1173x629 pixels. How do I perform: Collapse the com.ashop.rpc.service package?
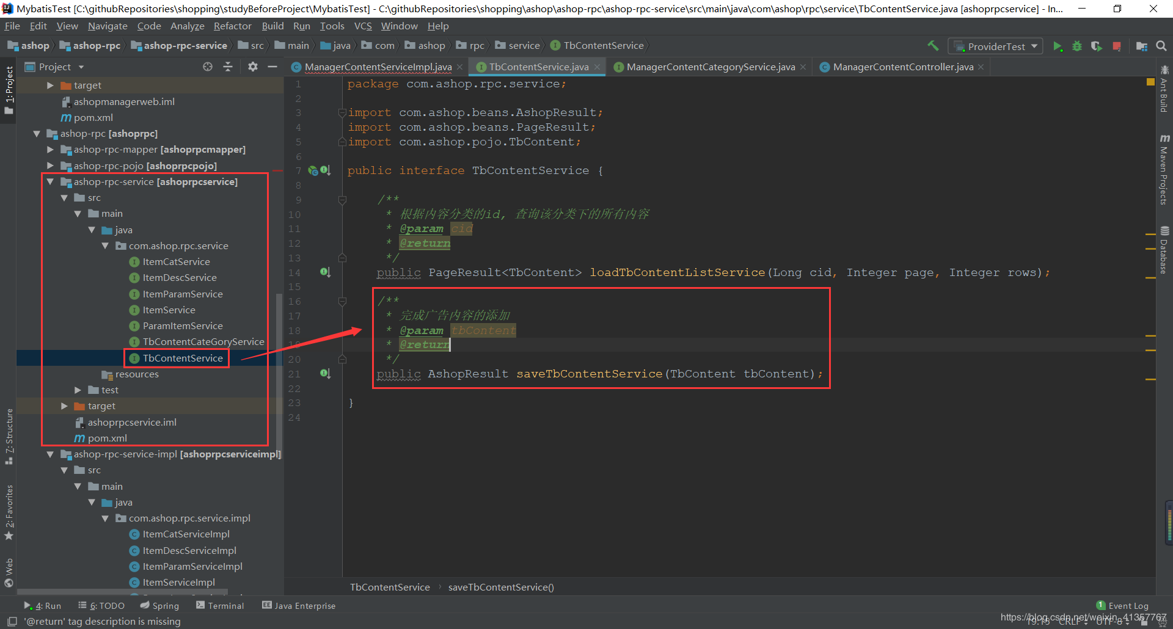[x=105, y=245]
